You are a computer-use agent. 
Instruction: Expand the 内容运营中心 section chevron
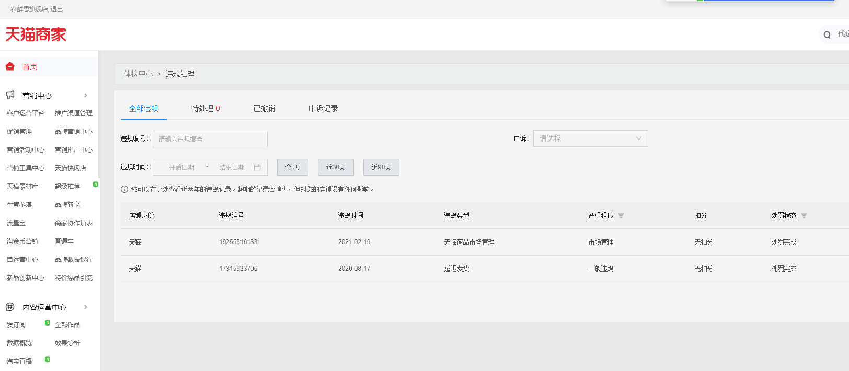pos(86,307)
